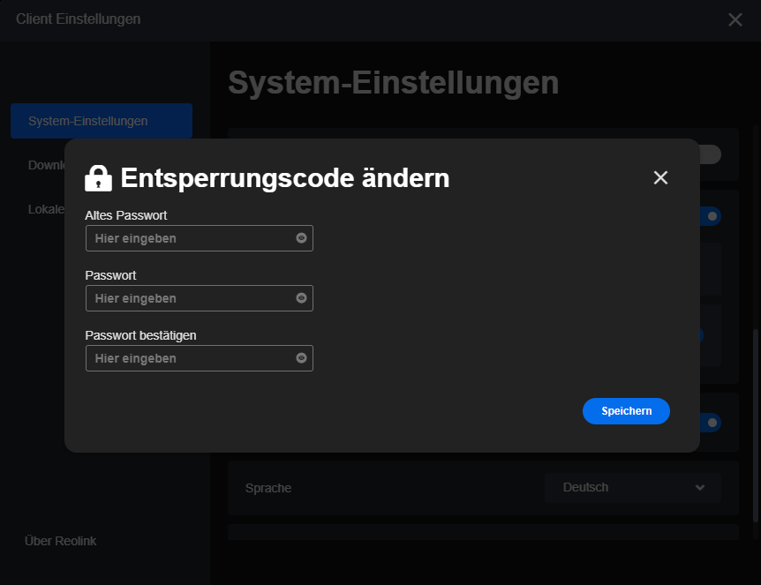Save with the Speichern button
The image size is (761, 585).
point(626,411)
